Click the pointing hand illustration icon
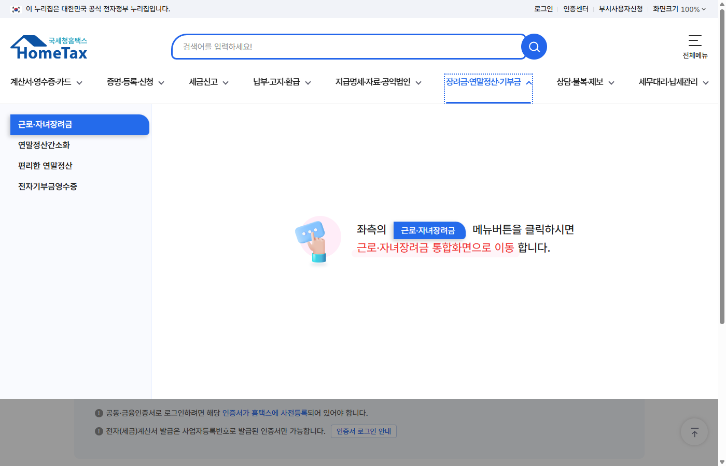Viewport: 726px width, 466px height. [317, 239]
